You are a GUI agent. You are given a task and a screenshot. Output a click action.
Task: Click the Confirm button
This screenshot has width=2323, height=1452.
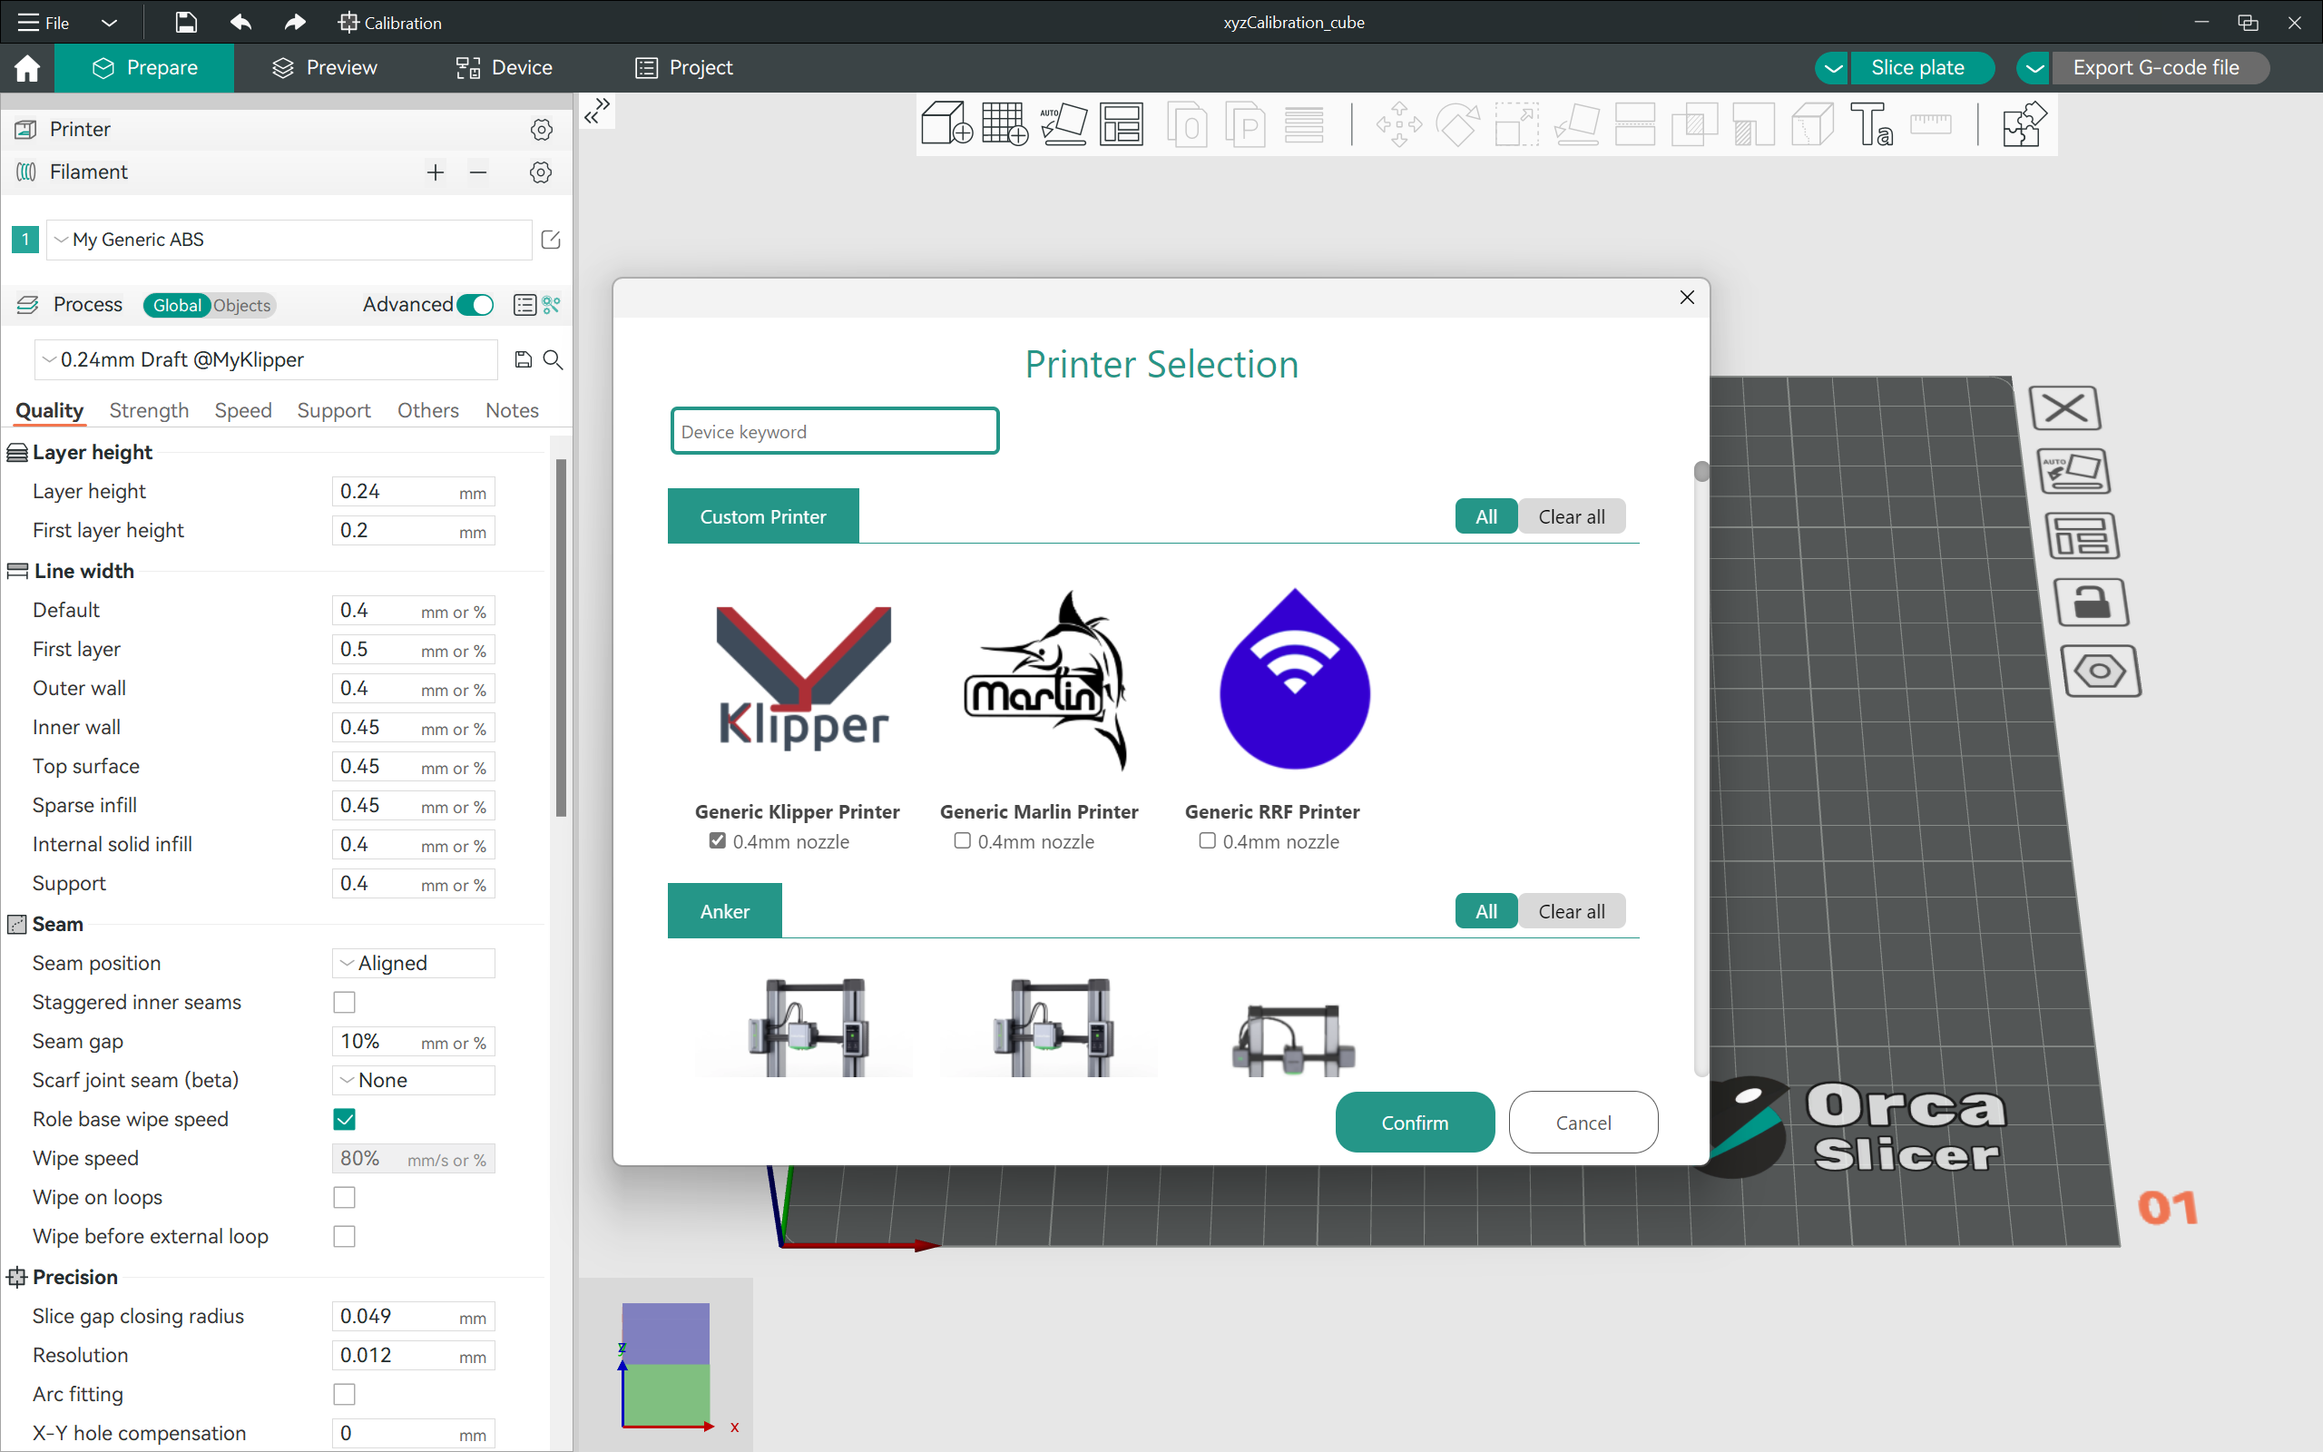[x=1414, y=1123]
